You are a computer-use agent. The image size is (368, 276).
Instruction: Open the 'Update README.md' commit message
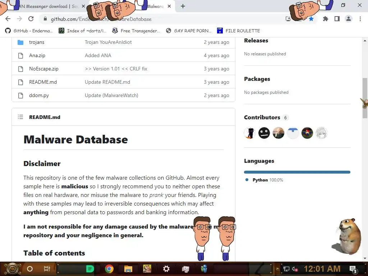pos(107,82)
